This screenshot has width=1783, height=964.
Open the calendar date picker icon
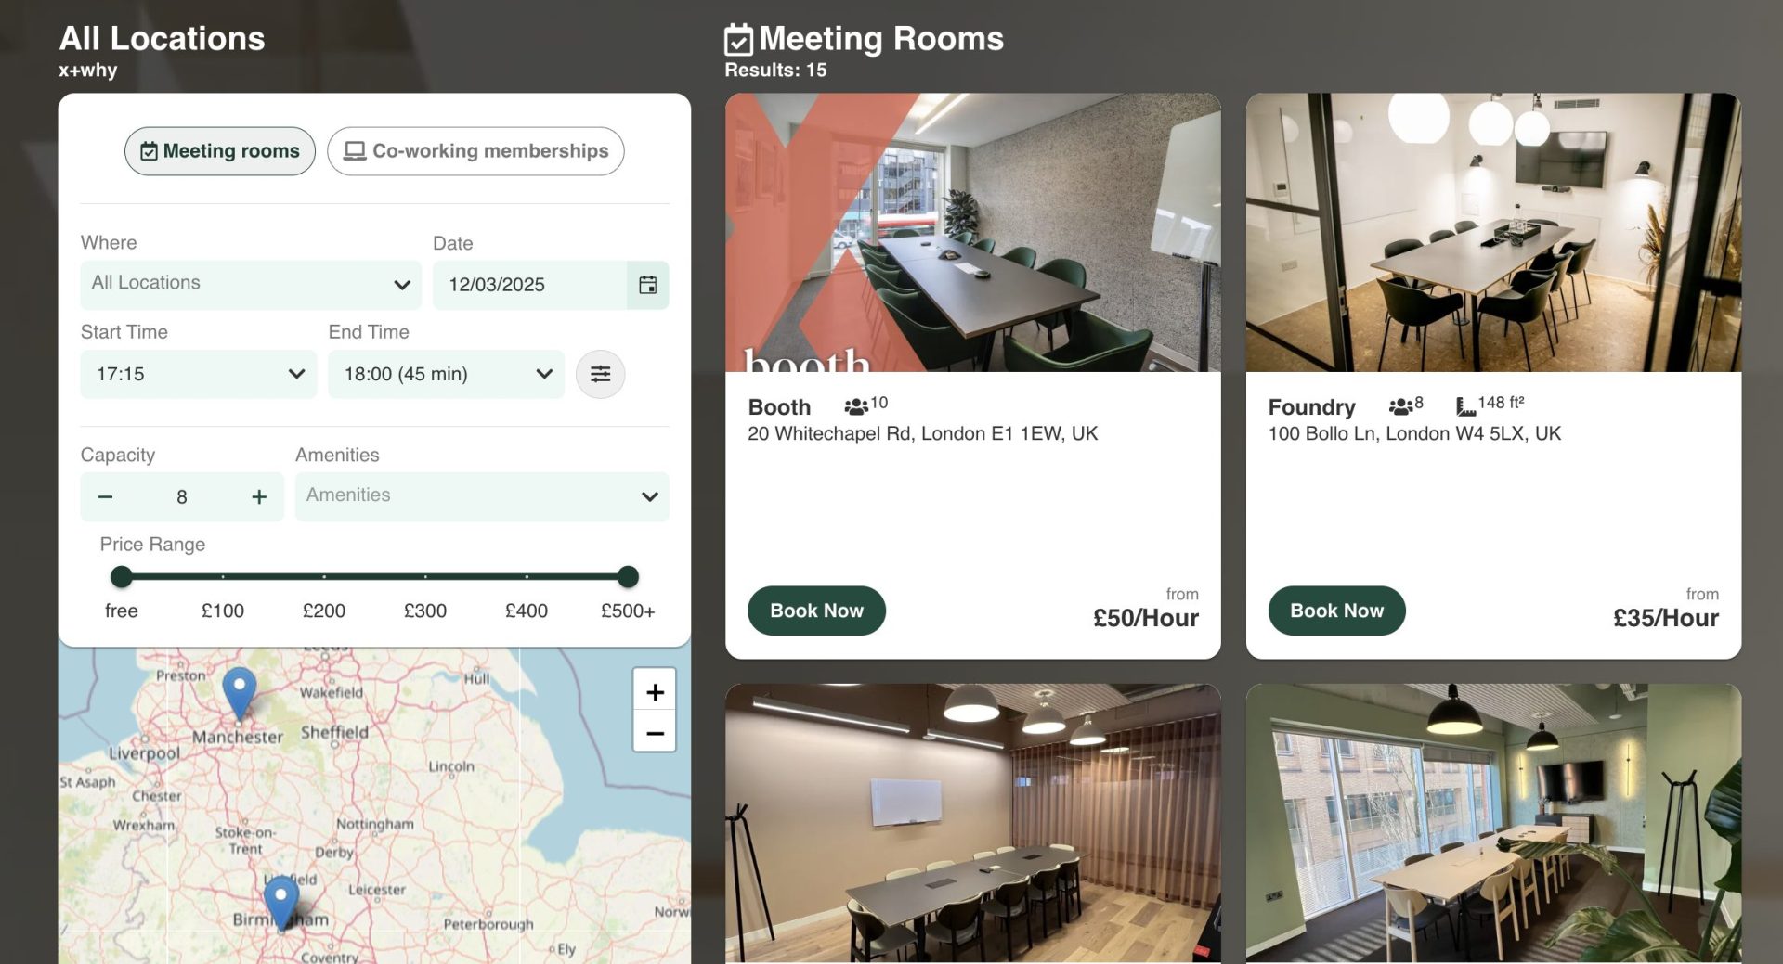(x=648, y=285)
